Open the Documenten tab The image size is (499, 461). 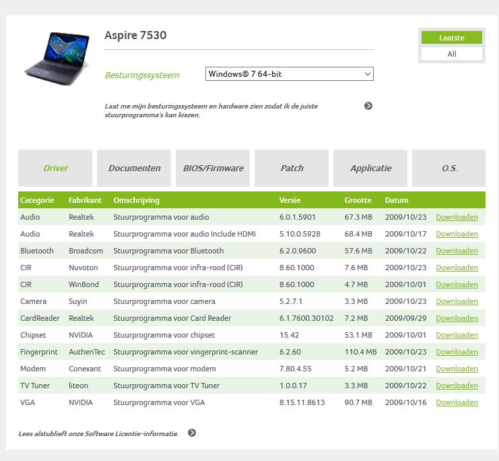134,168
